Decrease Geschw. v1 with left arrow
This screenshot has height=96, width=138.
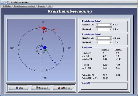pos(97,25)
